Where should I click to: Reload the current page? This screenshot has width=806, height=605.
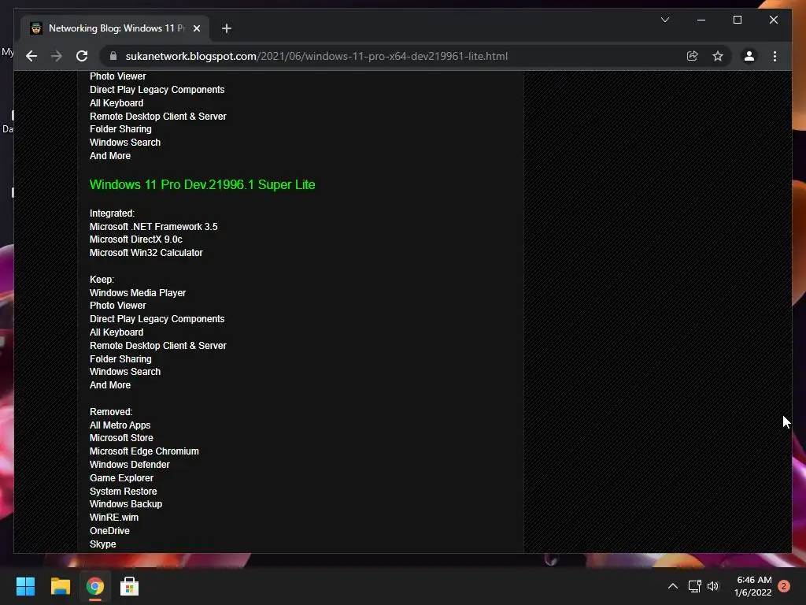point(82,56)
